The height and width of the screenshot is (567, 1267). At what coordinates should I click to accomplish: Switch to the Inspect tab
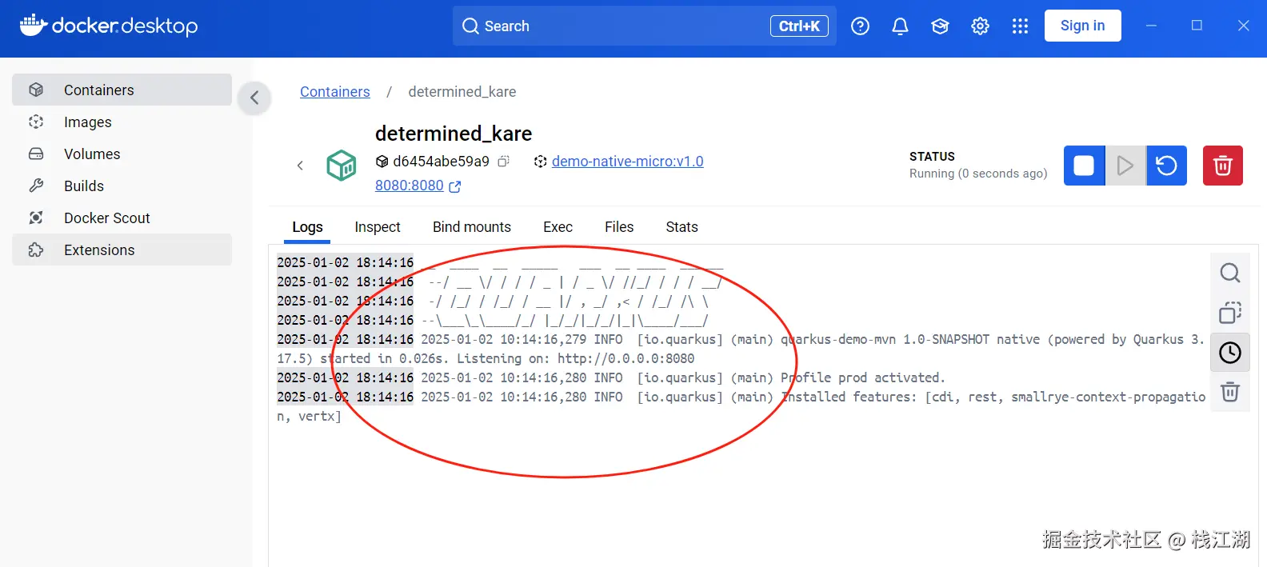[x=378, y=227]
